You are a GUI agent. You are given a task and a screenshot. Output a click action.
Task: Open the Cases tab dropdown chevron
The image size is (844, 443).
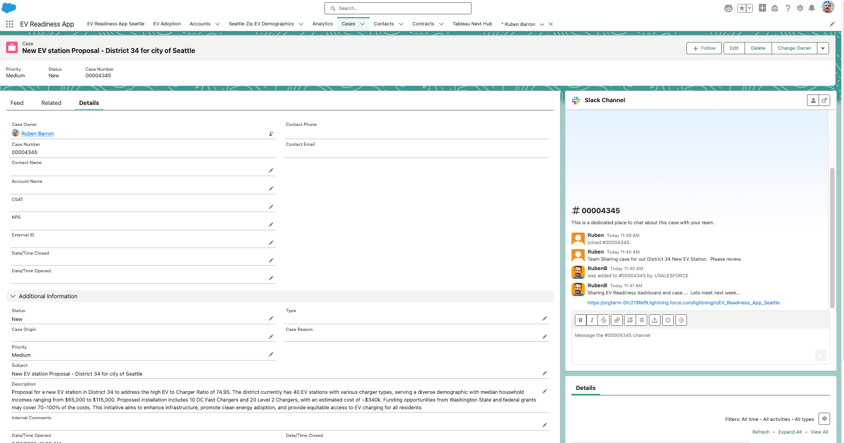(363, 24)
